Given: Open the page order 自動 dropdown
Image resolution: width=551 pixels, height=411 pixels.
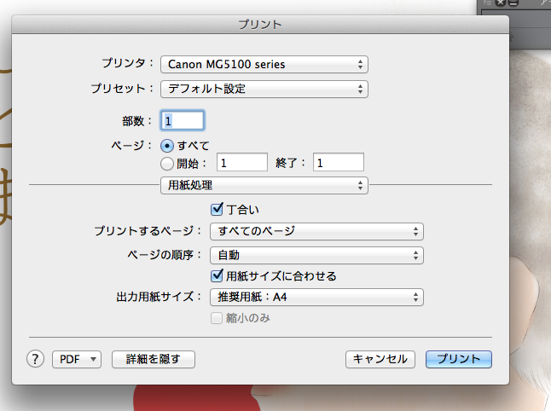Looking at the screenshot, I should pyautogui.click(x=316, y=254).
